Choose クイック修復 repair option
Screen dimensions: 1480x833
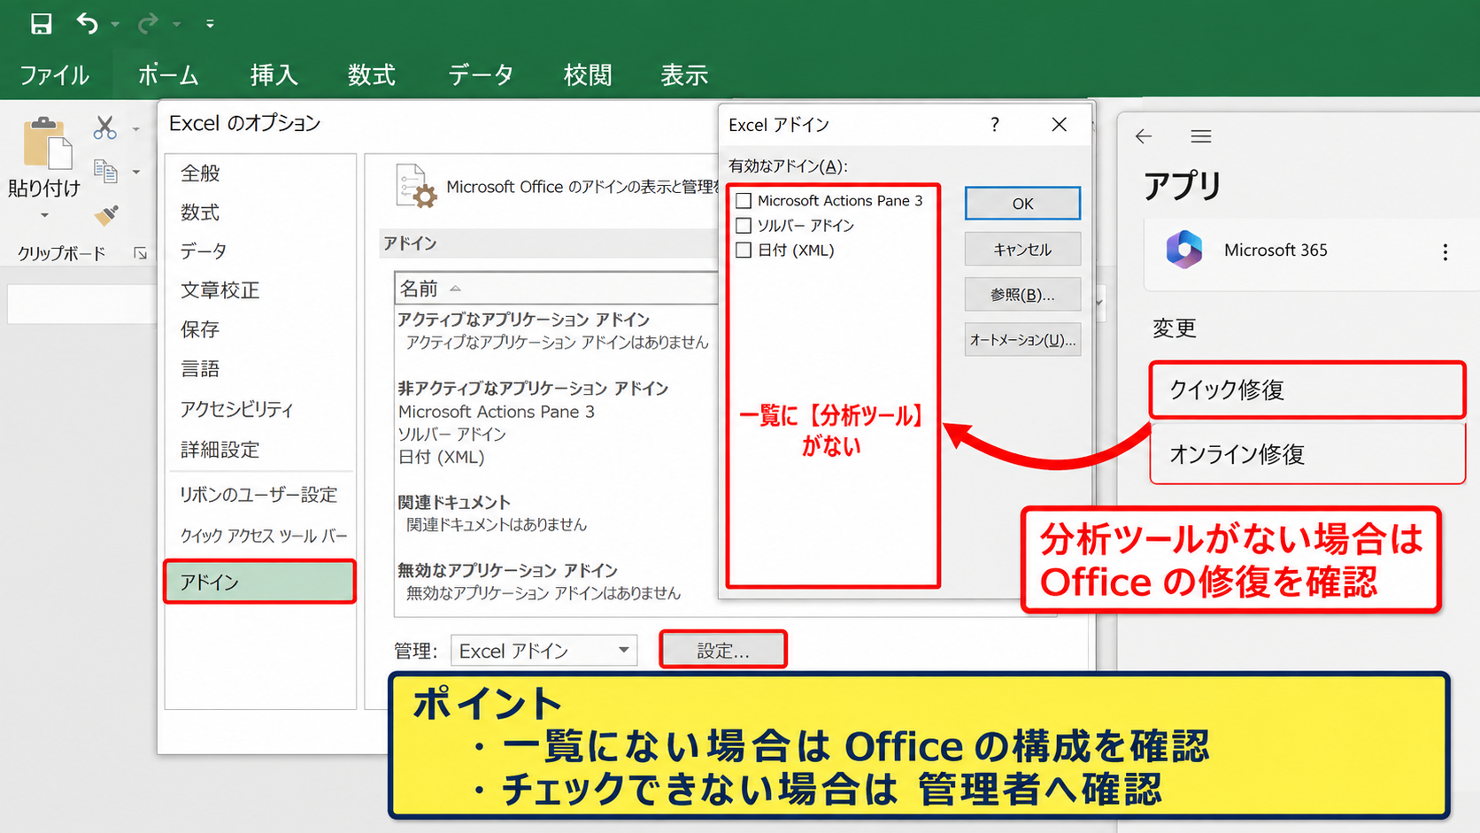[x=1307, y=390]
